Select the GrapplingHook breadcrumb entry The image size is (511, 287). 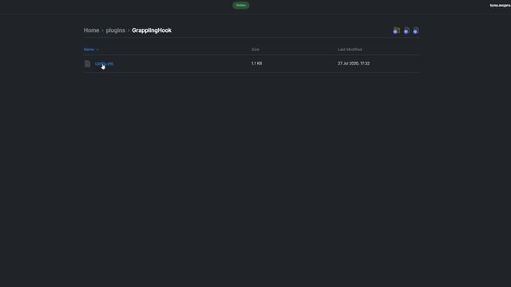click(152, 30)
